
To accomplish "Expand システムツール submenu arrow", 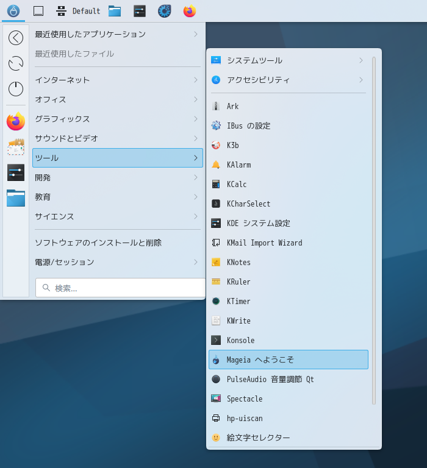I will pyautogui.click(x=361, y=60).
